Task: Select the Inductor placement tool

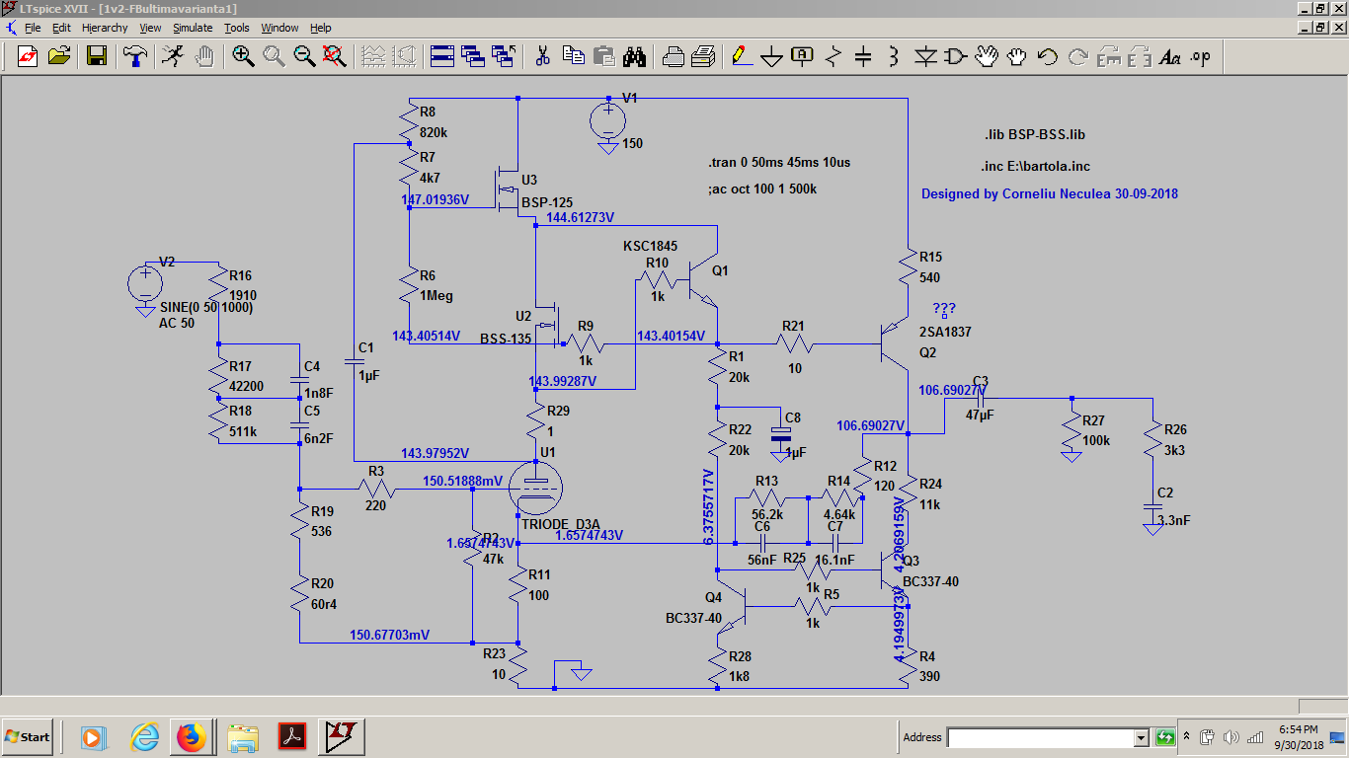Action: pos(895,56)
